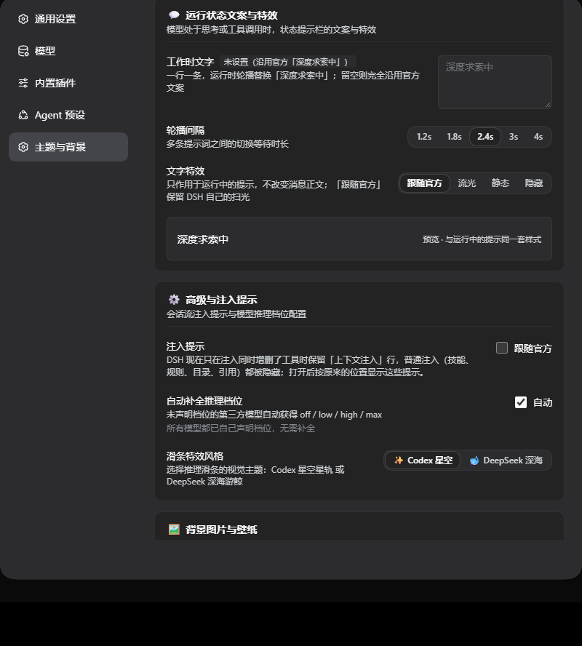
Task: Uncheck the 自动 checkbox for 自动补全推理档位
Action: [521, 402]
